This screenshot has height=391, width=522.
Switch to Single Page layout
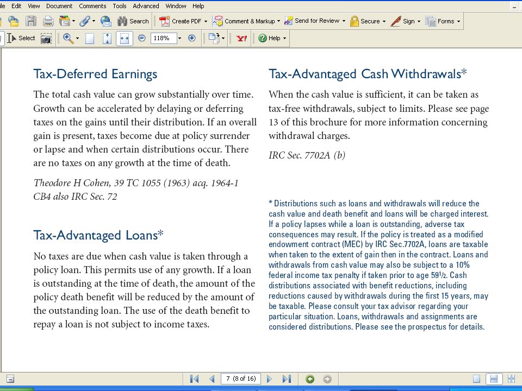click(477, 379)
